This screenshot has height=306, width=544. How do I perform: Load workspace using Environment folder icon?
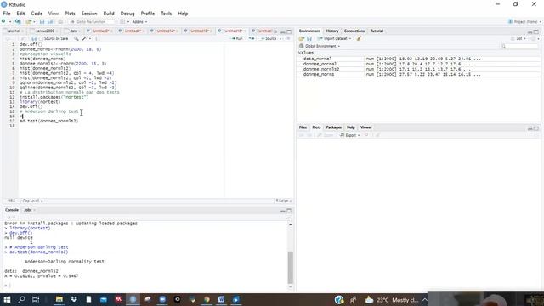(302, 38)
